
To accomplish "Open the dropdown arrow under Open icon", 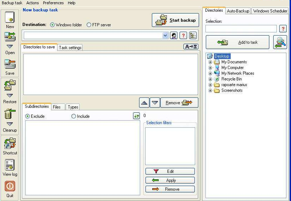I will 10,46.
